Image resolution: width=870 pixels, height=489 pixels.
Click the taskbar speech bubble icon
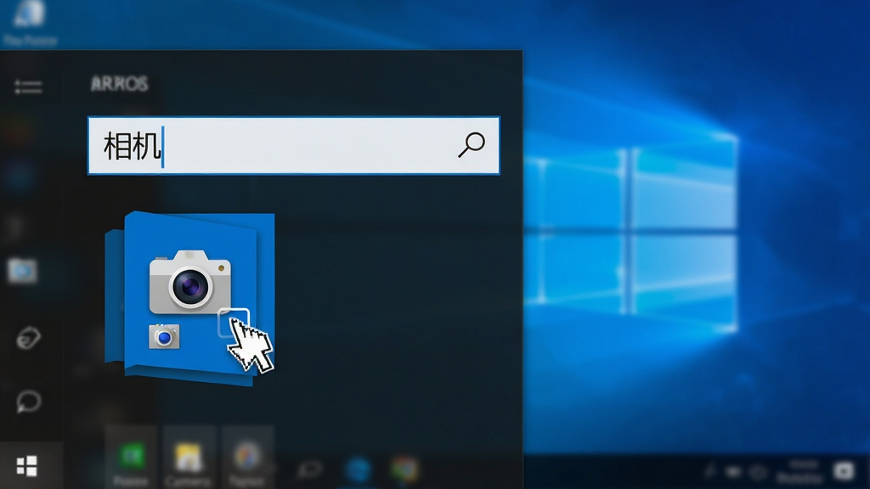coord(309,470)
